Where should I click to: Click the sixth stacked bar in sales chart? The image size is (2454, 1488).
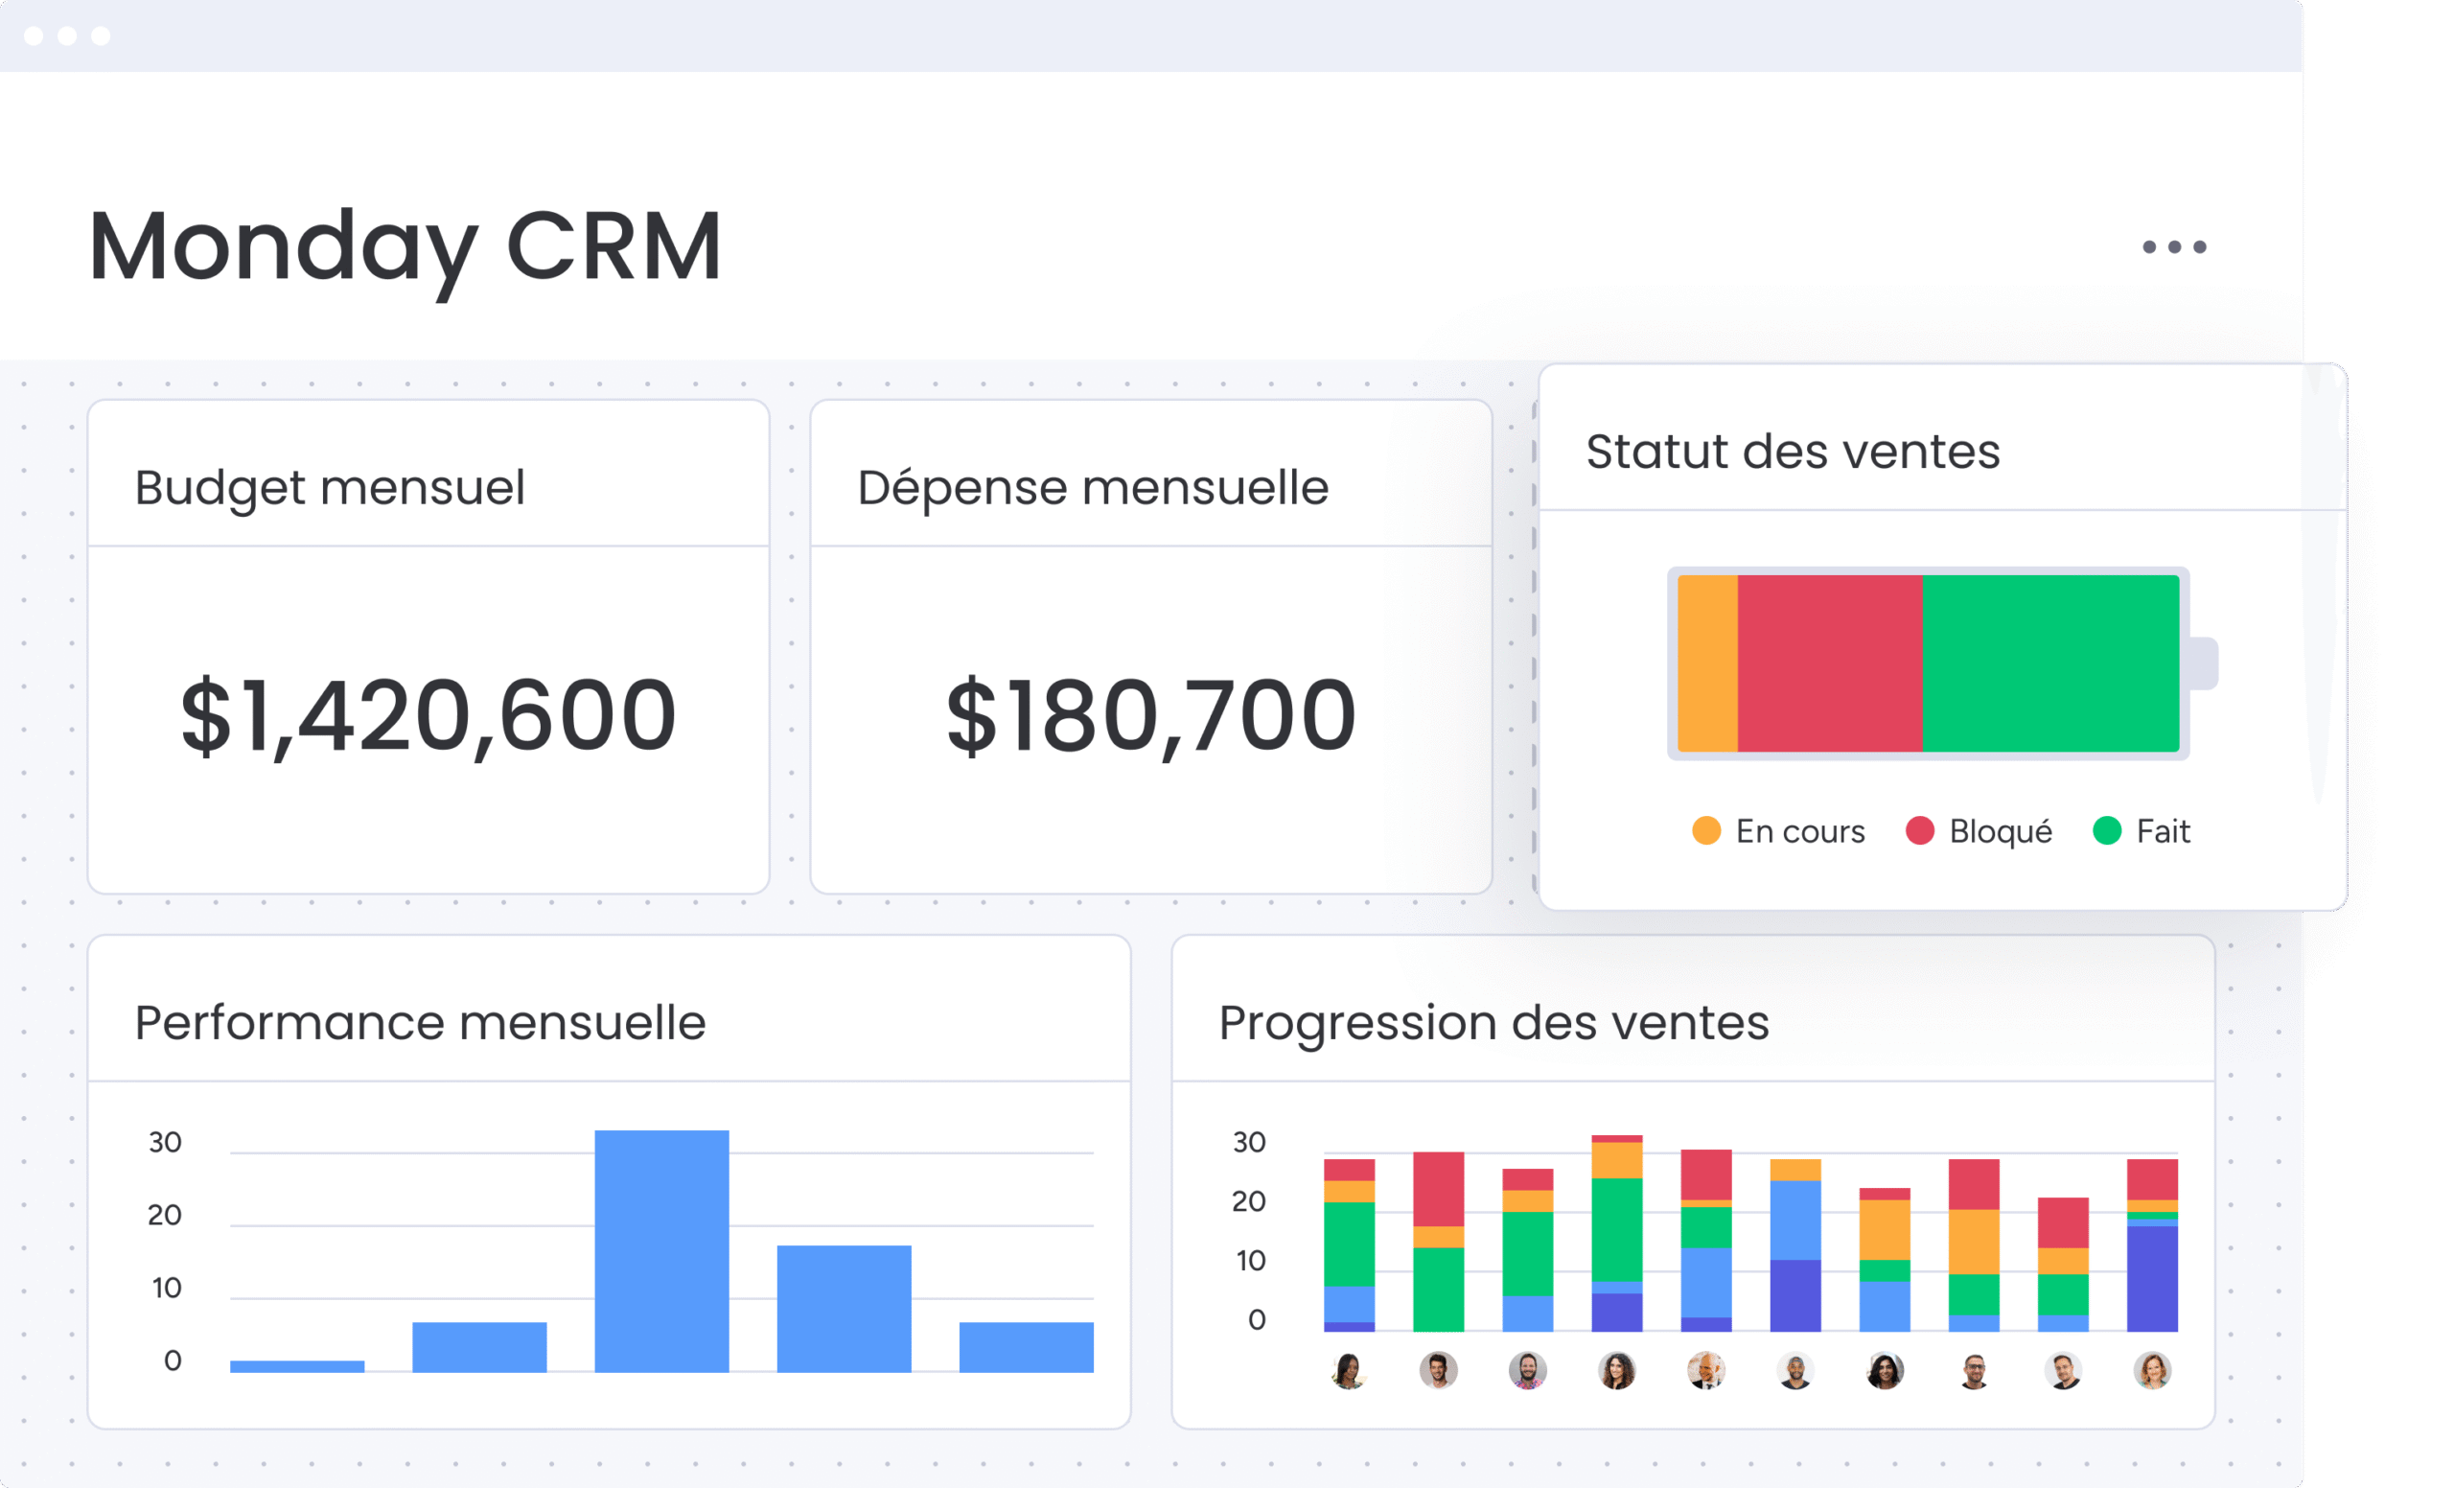(x=1795, y=1245)
